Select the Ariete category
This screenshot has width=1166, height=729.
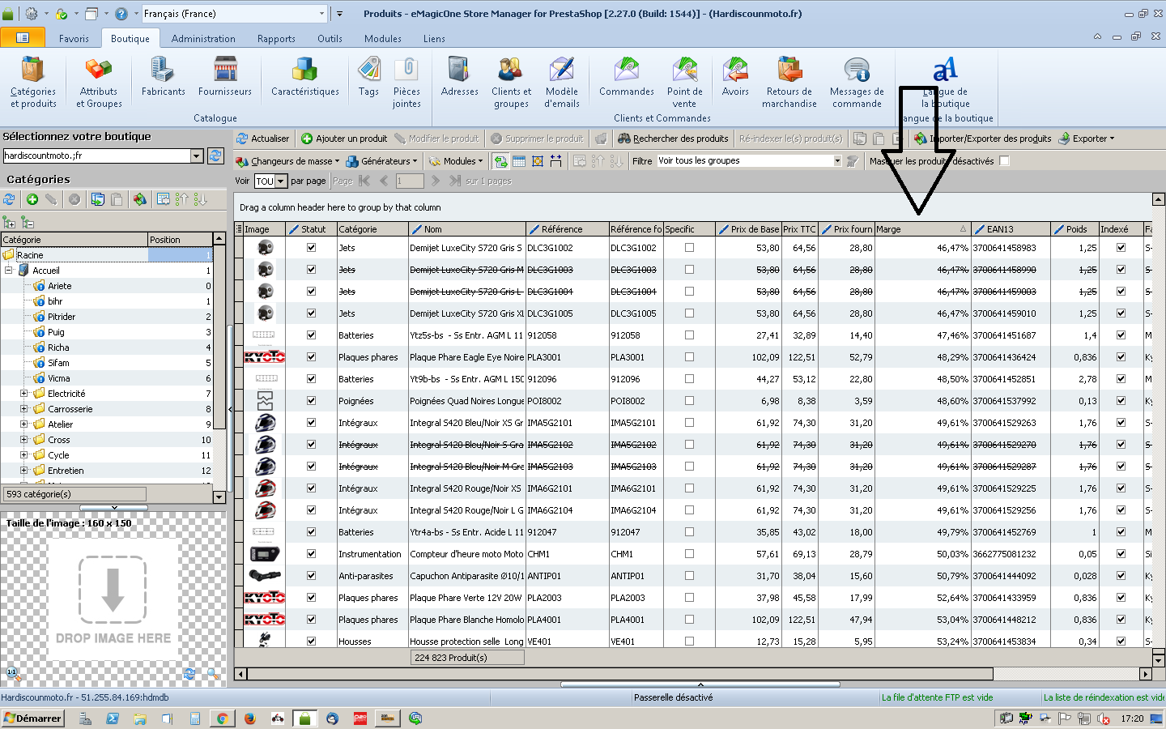click(59, 286)
